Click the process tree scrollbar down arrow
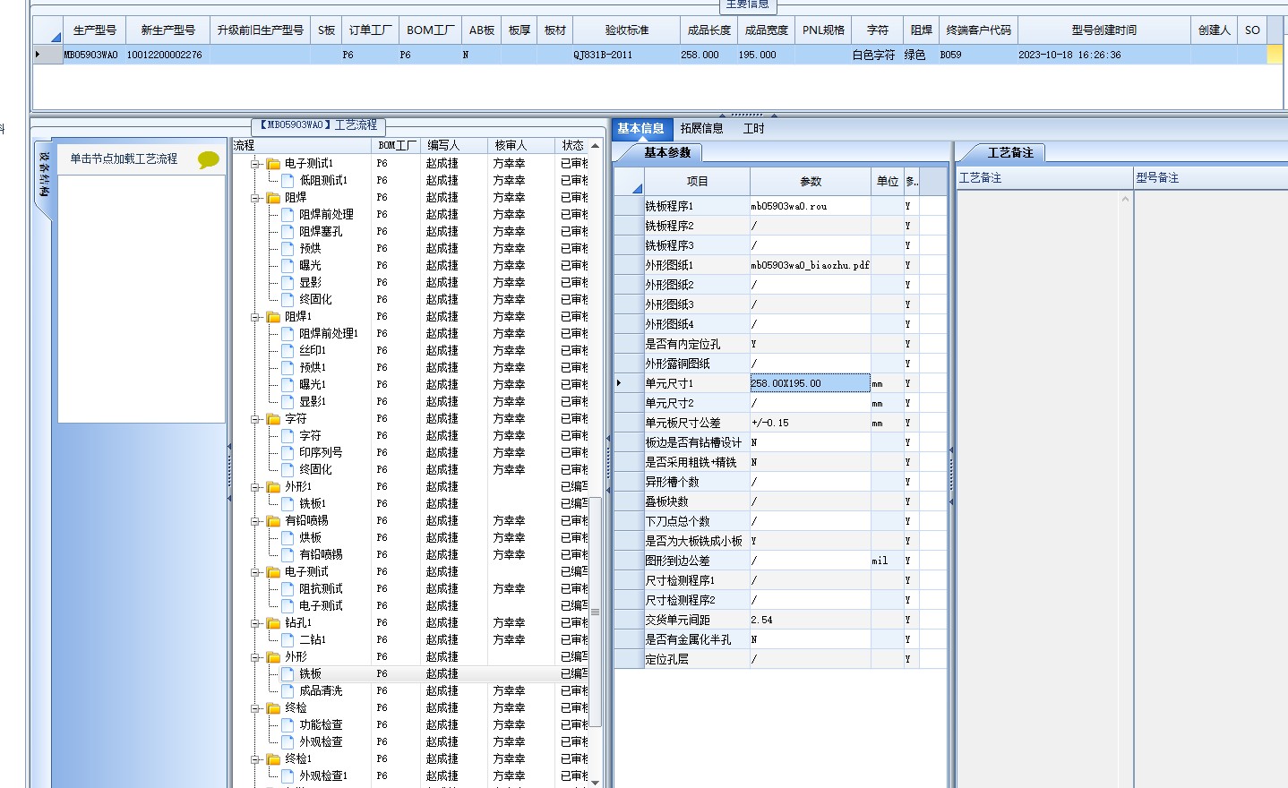Screen dimensions: 1288x788 click(x=595, y=782)
